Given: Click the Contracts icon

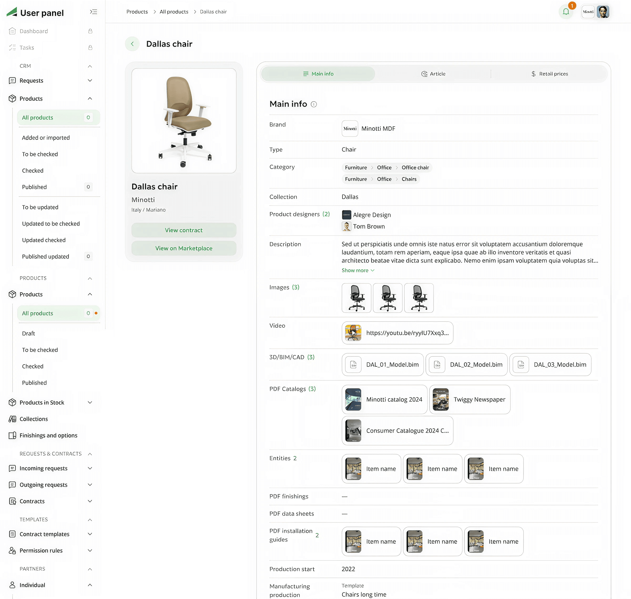Looking at the screenshot, I should click(12, 501).
